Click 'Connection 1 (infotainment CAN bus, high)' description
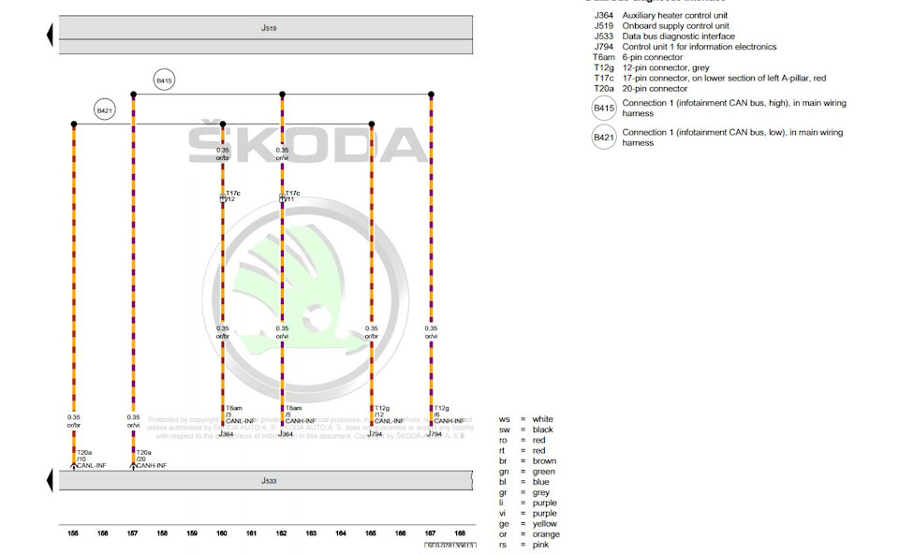This screenshot has height=554, width=899. point(734,109)
